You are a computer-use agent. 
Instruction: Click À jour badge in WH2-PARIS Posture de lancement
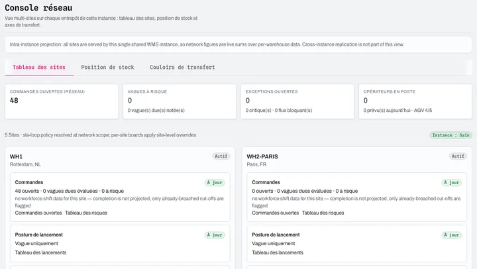click(x=451, y=235)
